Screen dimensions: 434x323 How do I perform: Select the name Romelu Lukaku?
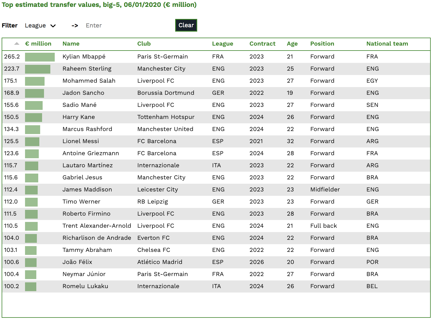click(85, 286)
